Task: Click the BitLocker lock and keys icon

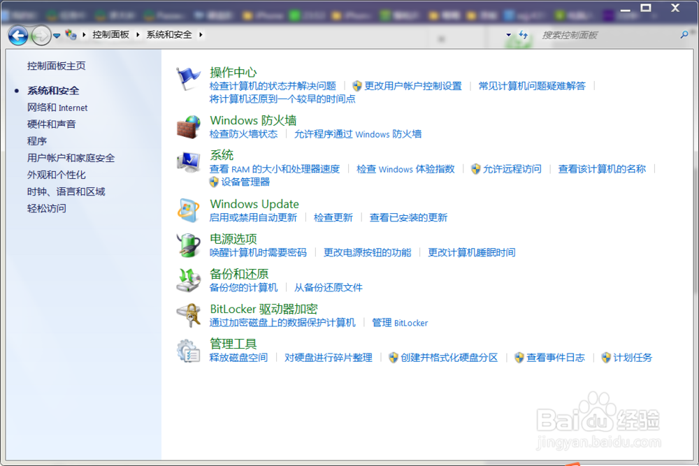Action: [x=189, y=315]
